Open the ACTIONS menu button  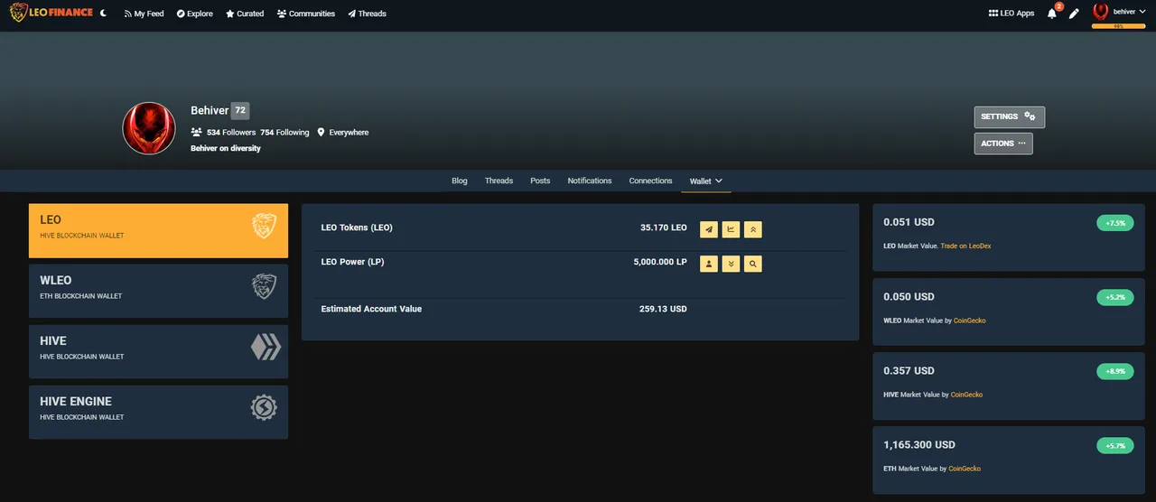[1003, 144]
